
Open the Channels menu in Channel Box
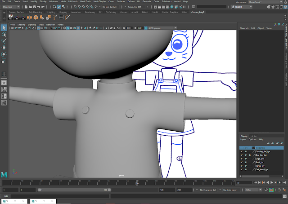(x=244, y=28)
